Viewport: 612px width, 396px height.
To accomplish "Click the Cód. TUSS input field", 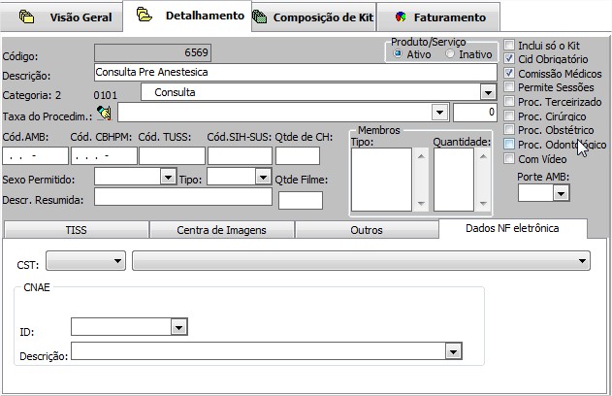I will pyautogui.click(x=172, y=155).
